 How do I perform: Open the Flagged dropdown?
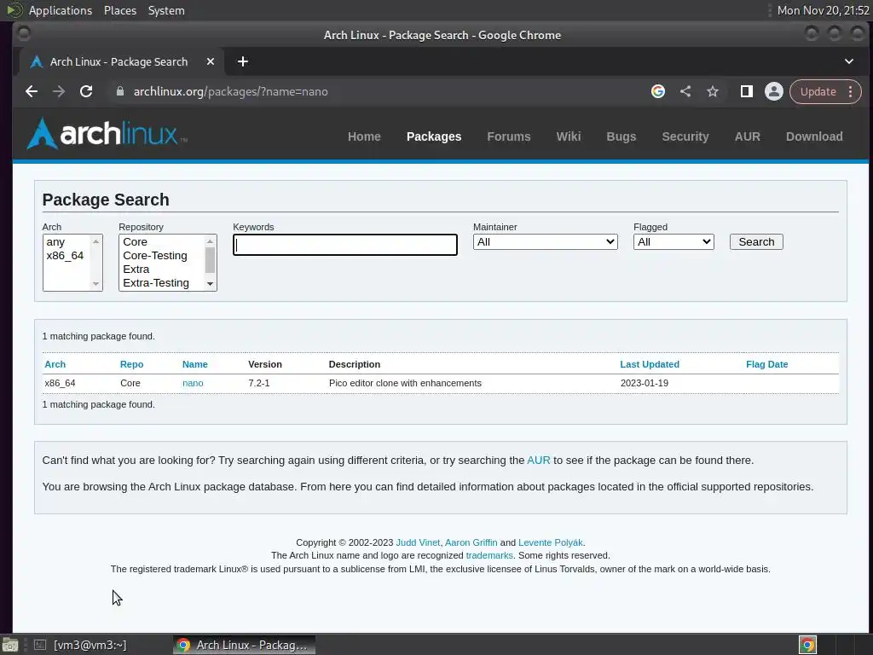click(674, 241)
